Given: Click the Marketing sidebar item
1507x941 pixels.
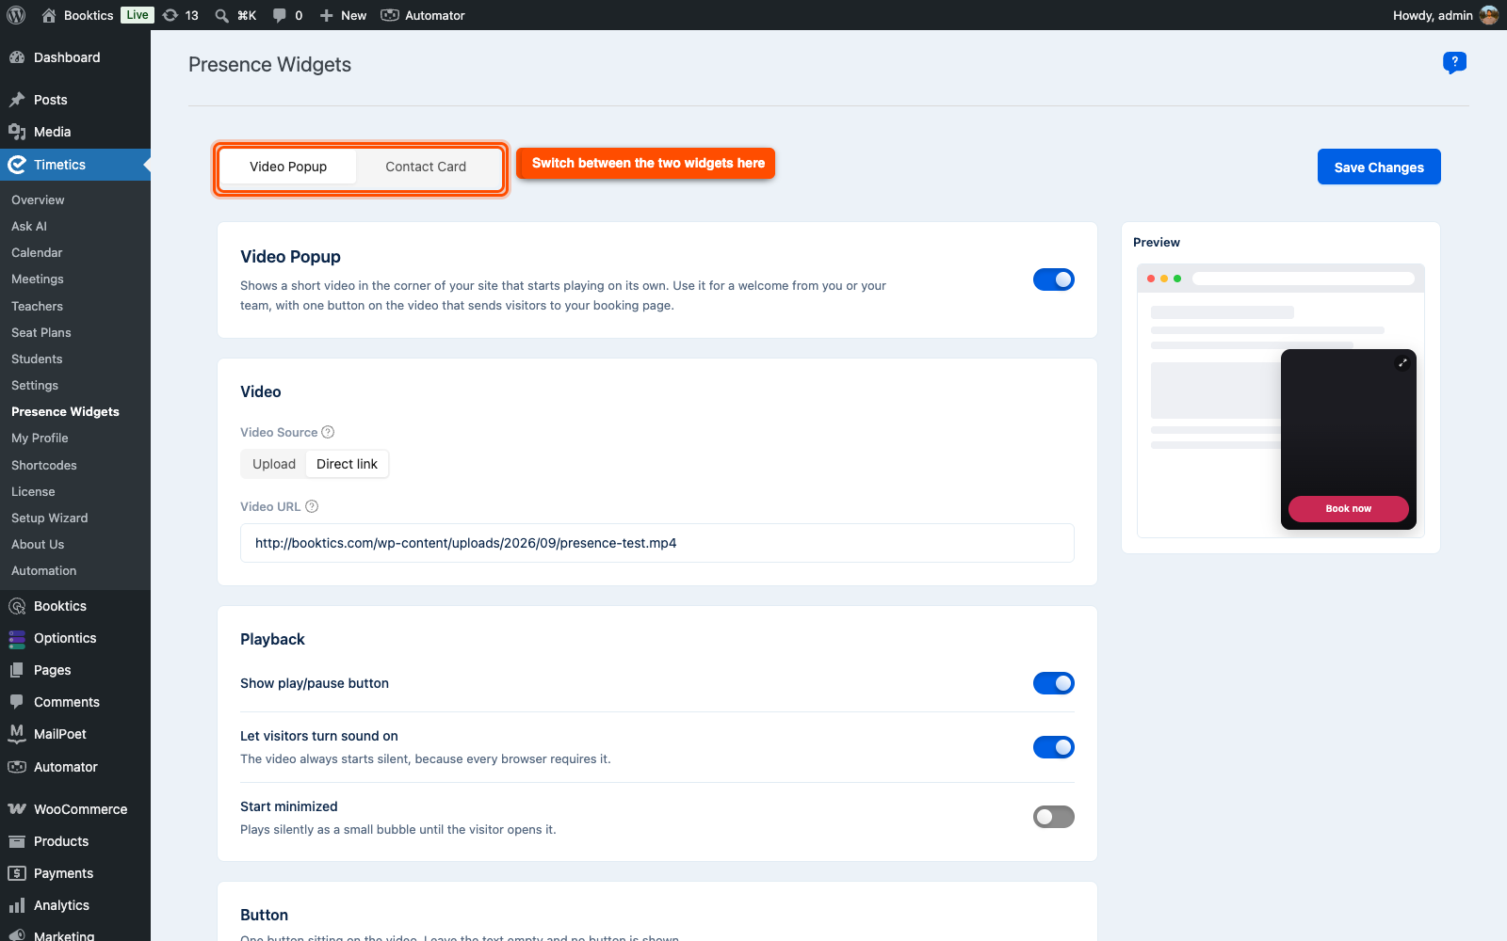Looking at the screenshot, I should [64, 935].
